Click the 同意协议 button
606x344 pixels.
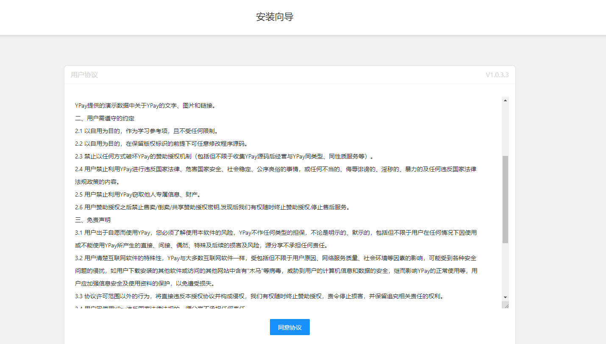[289, 327]
